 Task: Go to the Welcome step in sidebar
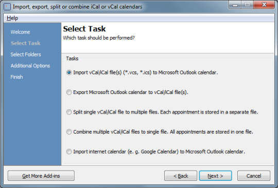tap(20, 32)
